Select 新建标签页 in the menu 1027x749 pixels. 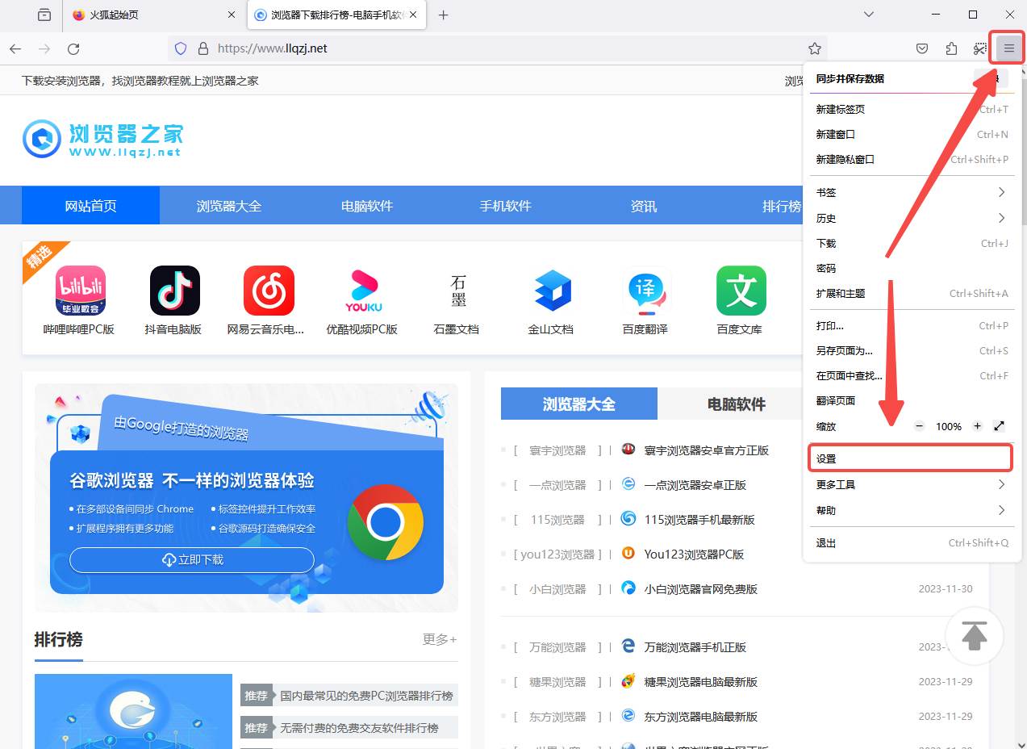(x=912, y=109)
